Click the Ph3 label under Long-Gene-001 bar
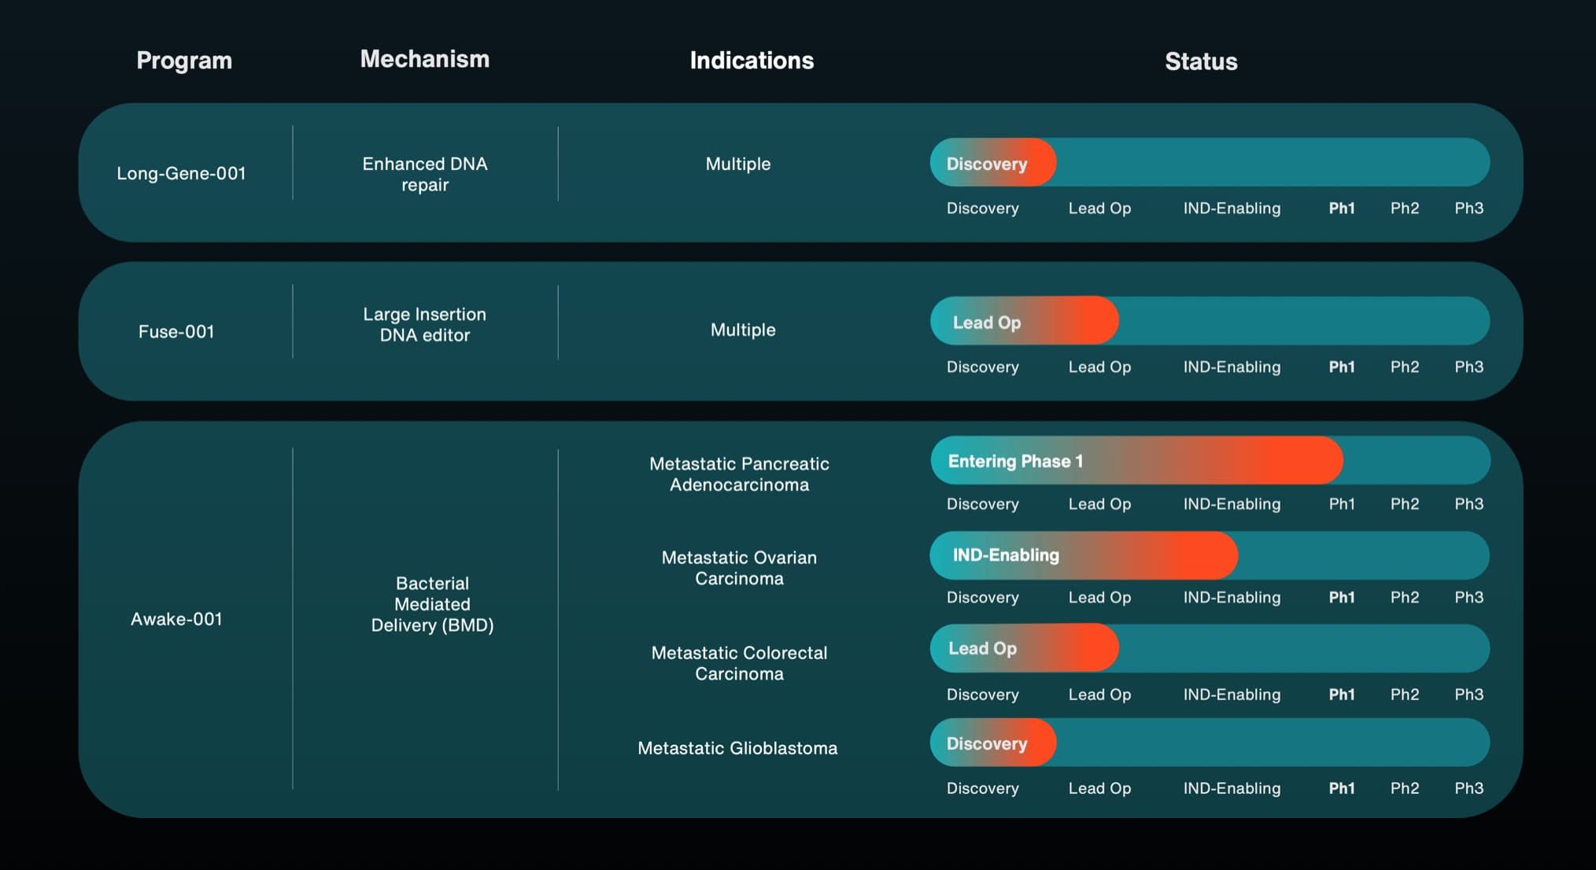 click(x=1469, y=208)
